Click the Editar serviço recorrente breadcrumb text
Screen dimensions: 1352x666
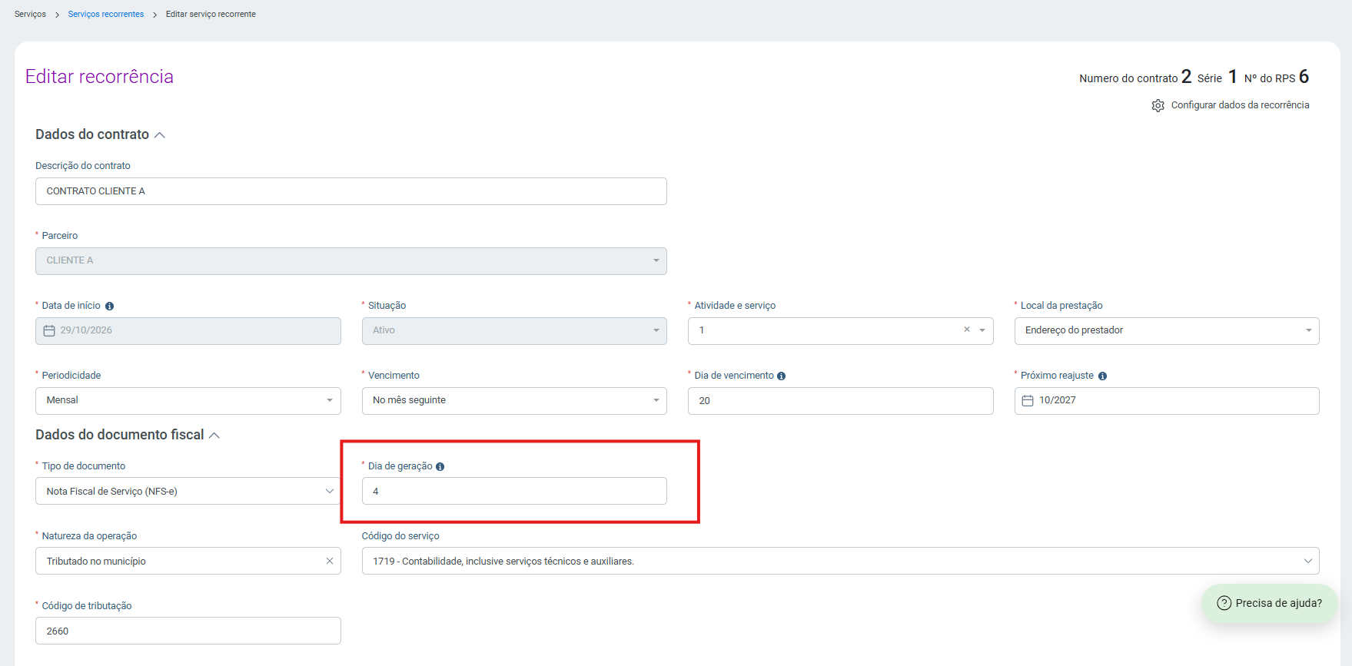(211, 14)
